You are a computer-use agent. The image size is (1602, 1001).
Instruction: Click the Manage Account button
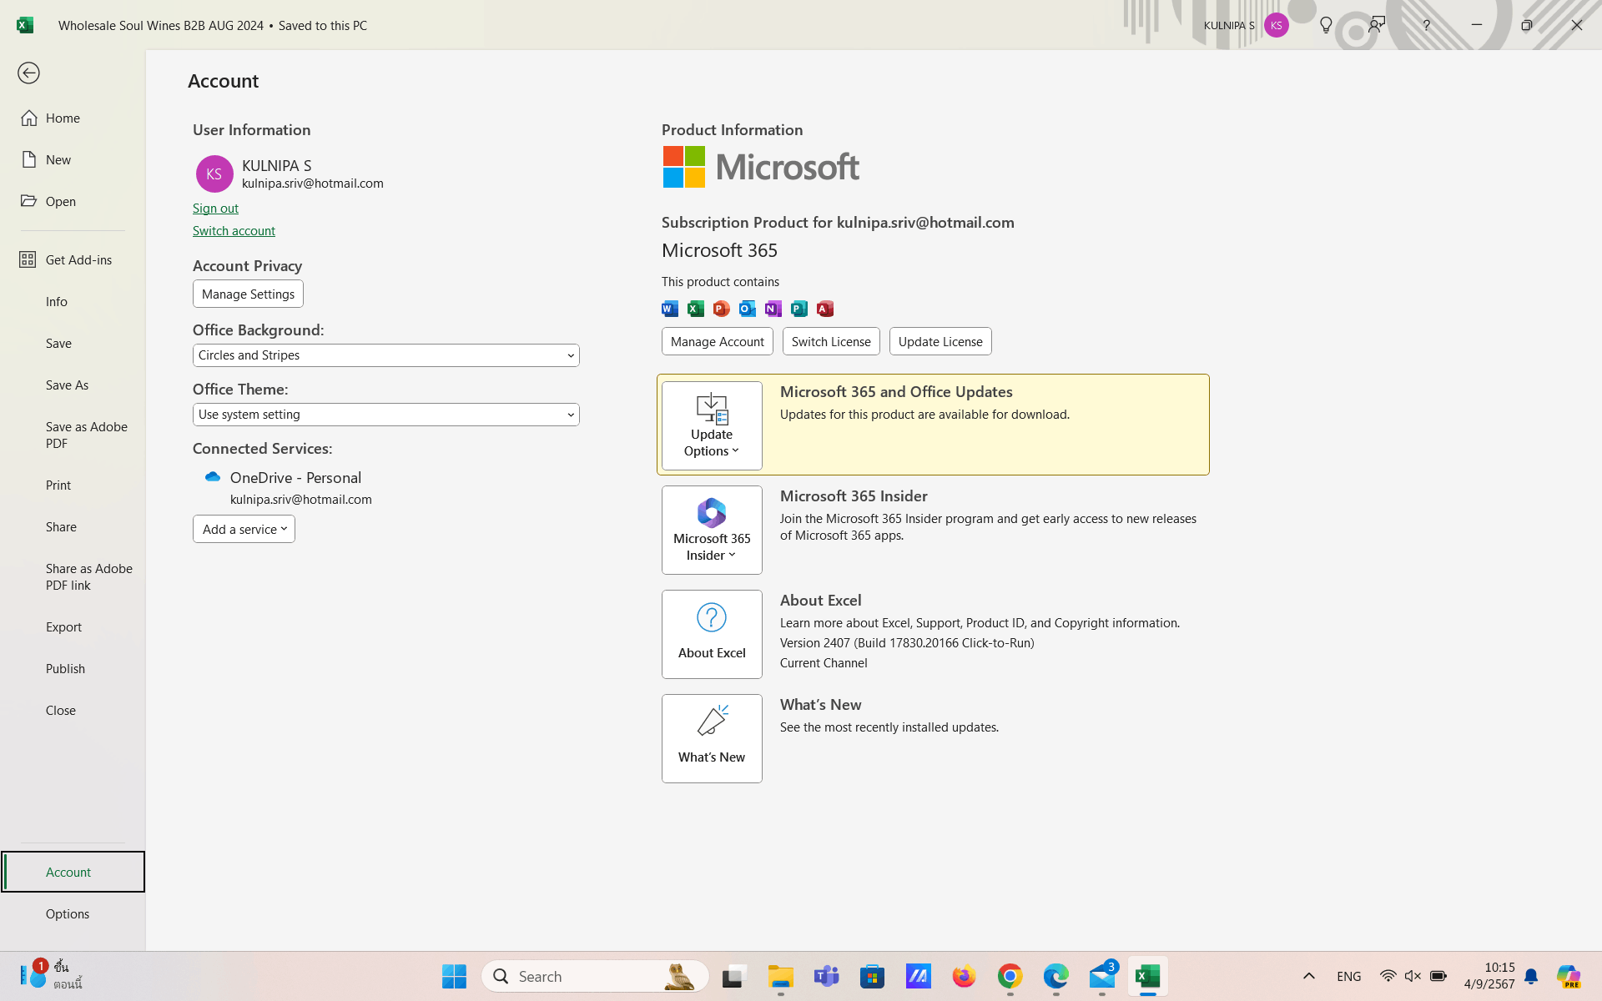(x=718, y=341)
